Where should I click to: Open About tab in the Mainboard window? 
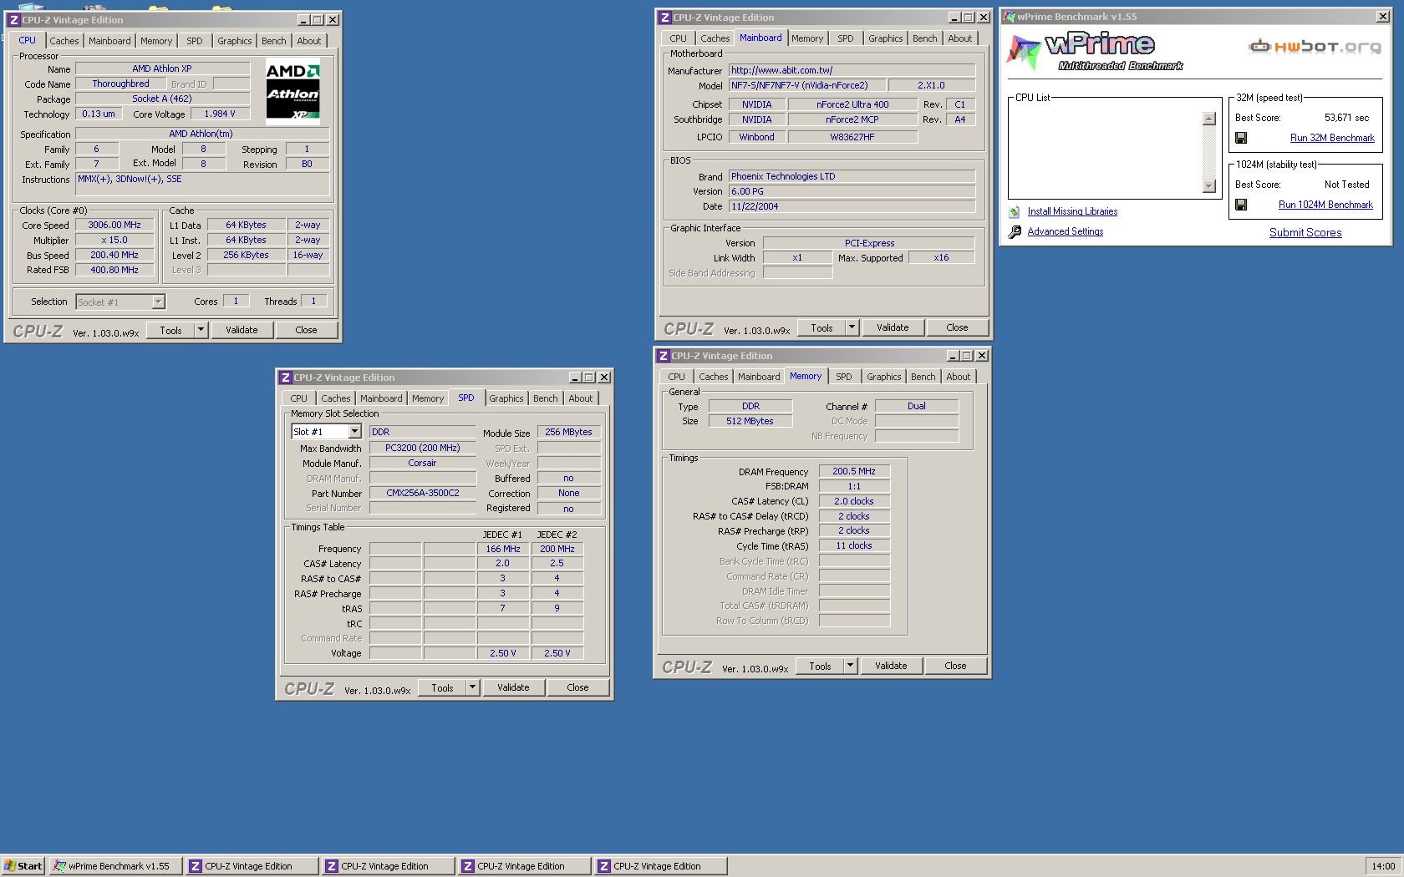pyautogui.click(x=959, y=38)
